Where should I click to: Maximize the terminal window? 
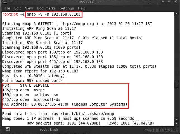click(169, 2)
